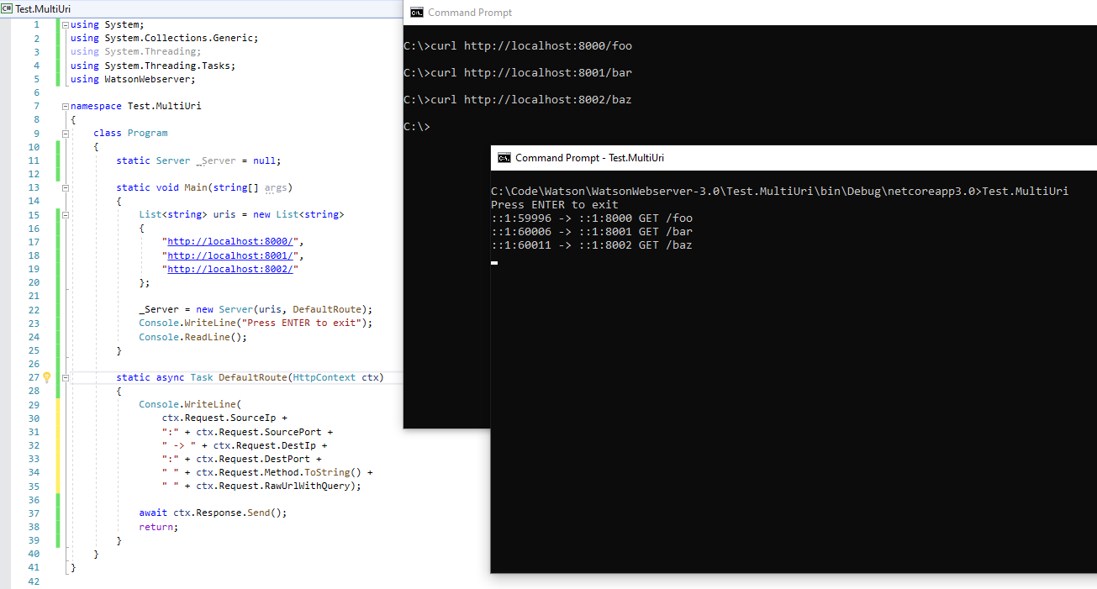Collapse the Main method body
The width and height of the screenshot is (1097, 589).
pos(66,187)
